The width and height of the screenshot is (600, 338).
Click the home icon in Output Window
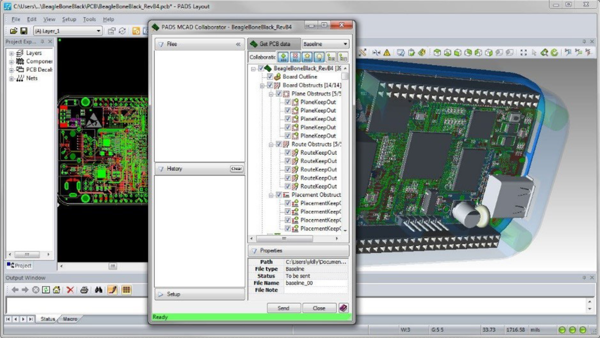pyautogui.click(x=56, y=289)
